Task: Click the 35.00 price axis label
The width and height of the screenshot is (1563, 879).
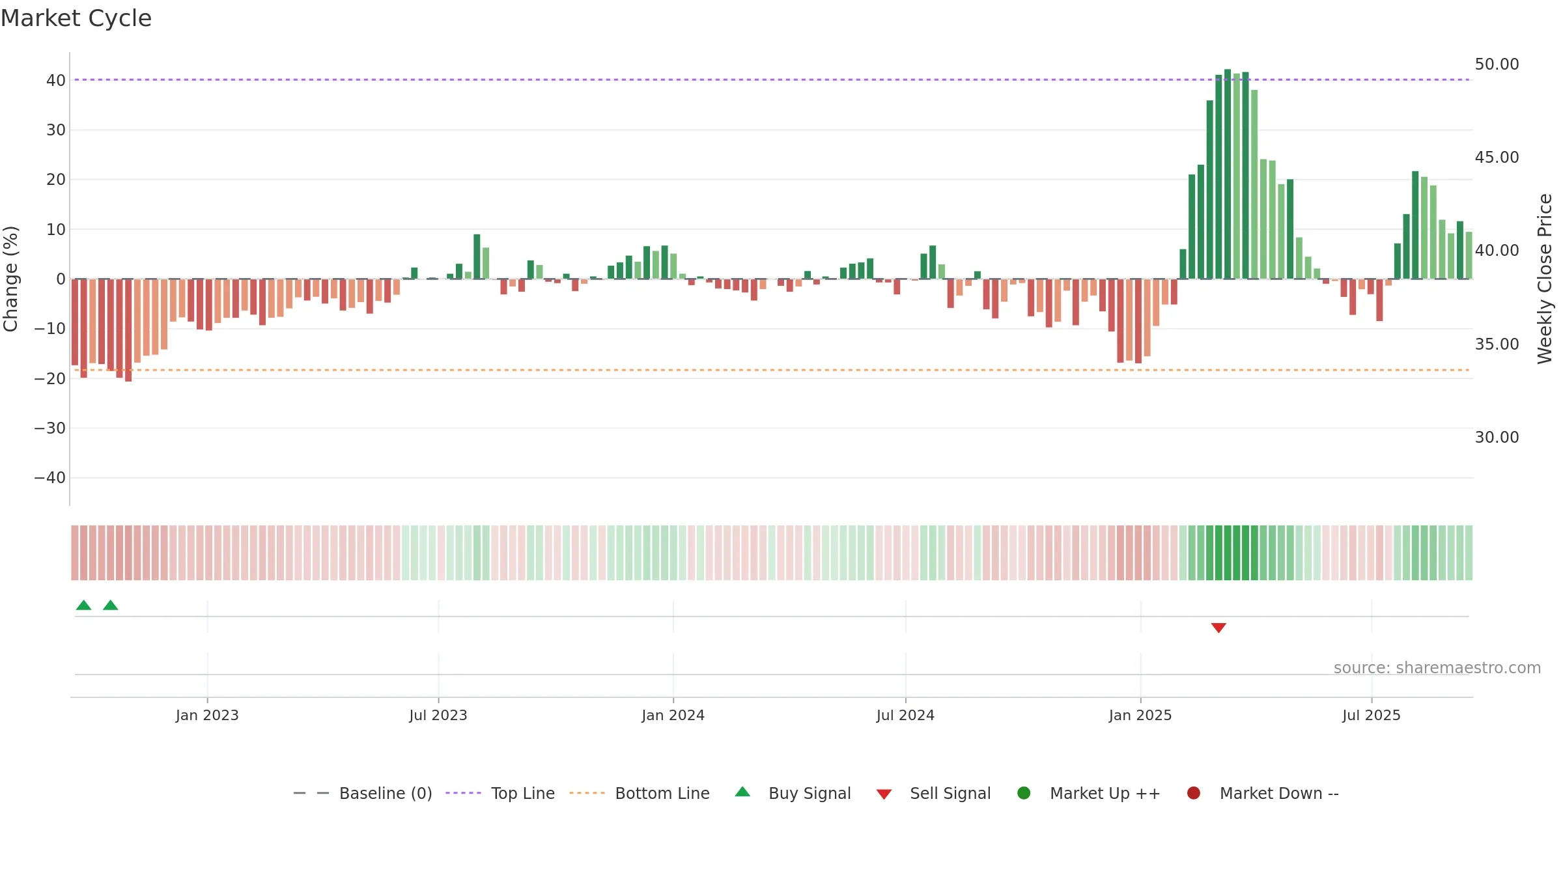Action: 1497,344
